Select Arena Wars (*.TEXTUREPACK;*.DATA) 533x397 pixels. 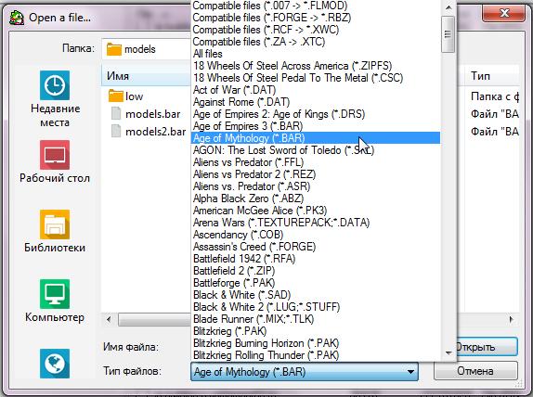(316, 223)
